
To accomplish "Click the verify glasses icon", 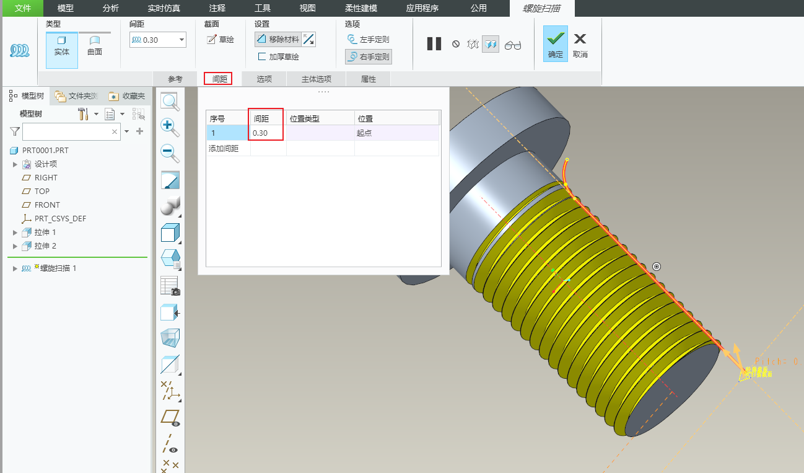I will pos(513,45).
